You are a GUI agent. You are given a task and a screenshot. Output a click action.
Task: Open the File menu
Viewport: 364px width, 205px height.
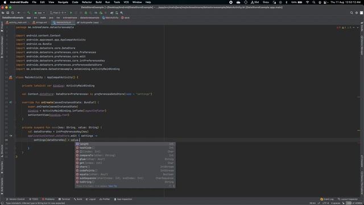[x=34, y=2]
